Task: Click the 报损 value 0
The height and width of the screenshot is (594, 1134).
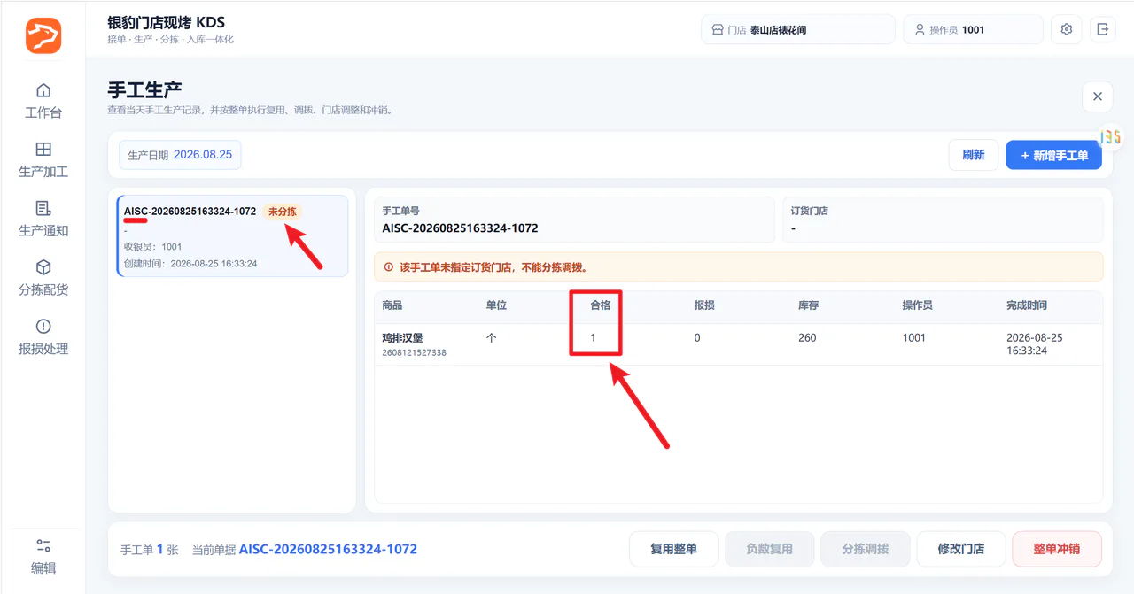Action: pos(697,338)
